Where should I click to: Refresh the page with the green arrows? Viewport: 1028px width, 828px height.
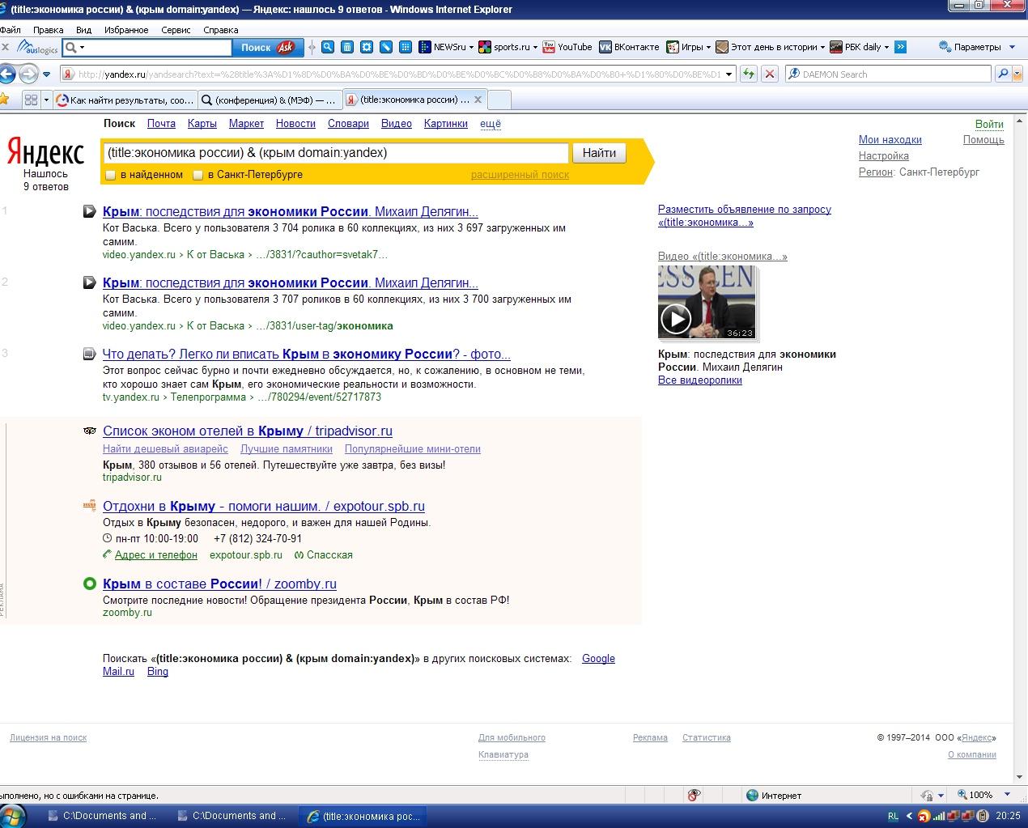[x=749, y=74]
